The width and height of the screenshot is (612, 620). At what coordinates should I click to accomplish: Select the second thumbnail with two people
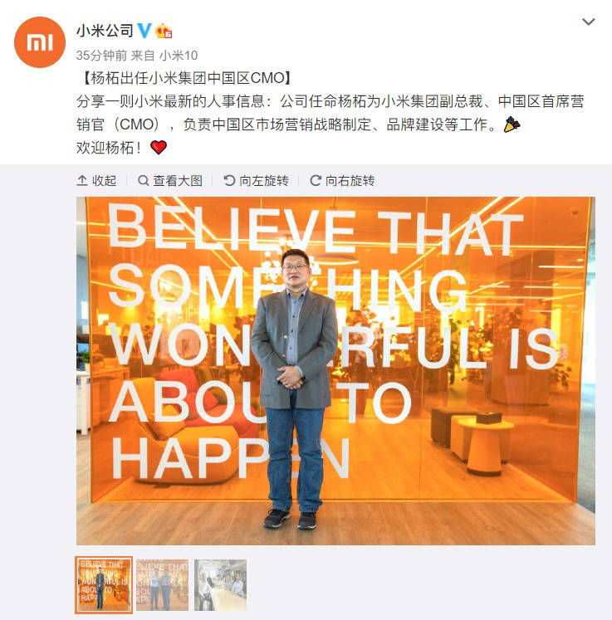click(x=162, y=585)
